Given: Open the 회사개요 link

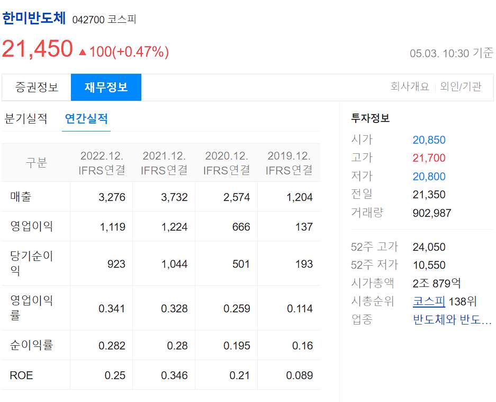Looking at the screenshot, I should pyautogui.click(x=410, y=86).
